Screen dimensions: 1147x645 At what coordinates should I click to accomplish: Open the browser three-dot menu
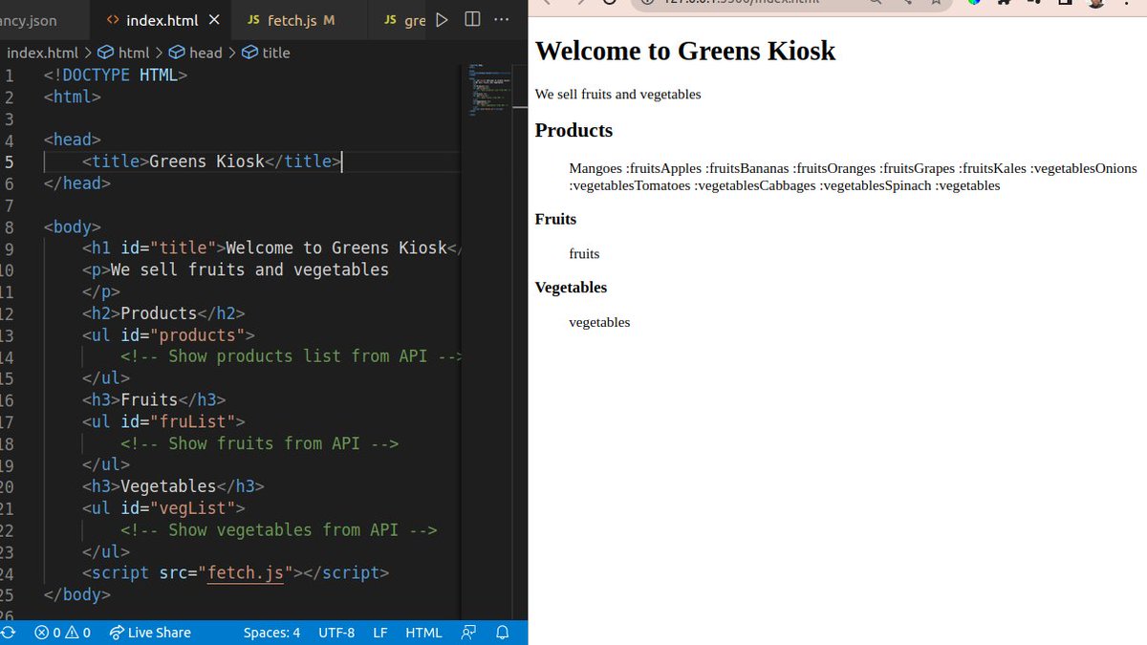pyautogui.click(x=1129, y=3)
